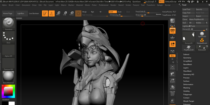Click the Frame view button
Screen dimensions: 210x105
(172, 67)
